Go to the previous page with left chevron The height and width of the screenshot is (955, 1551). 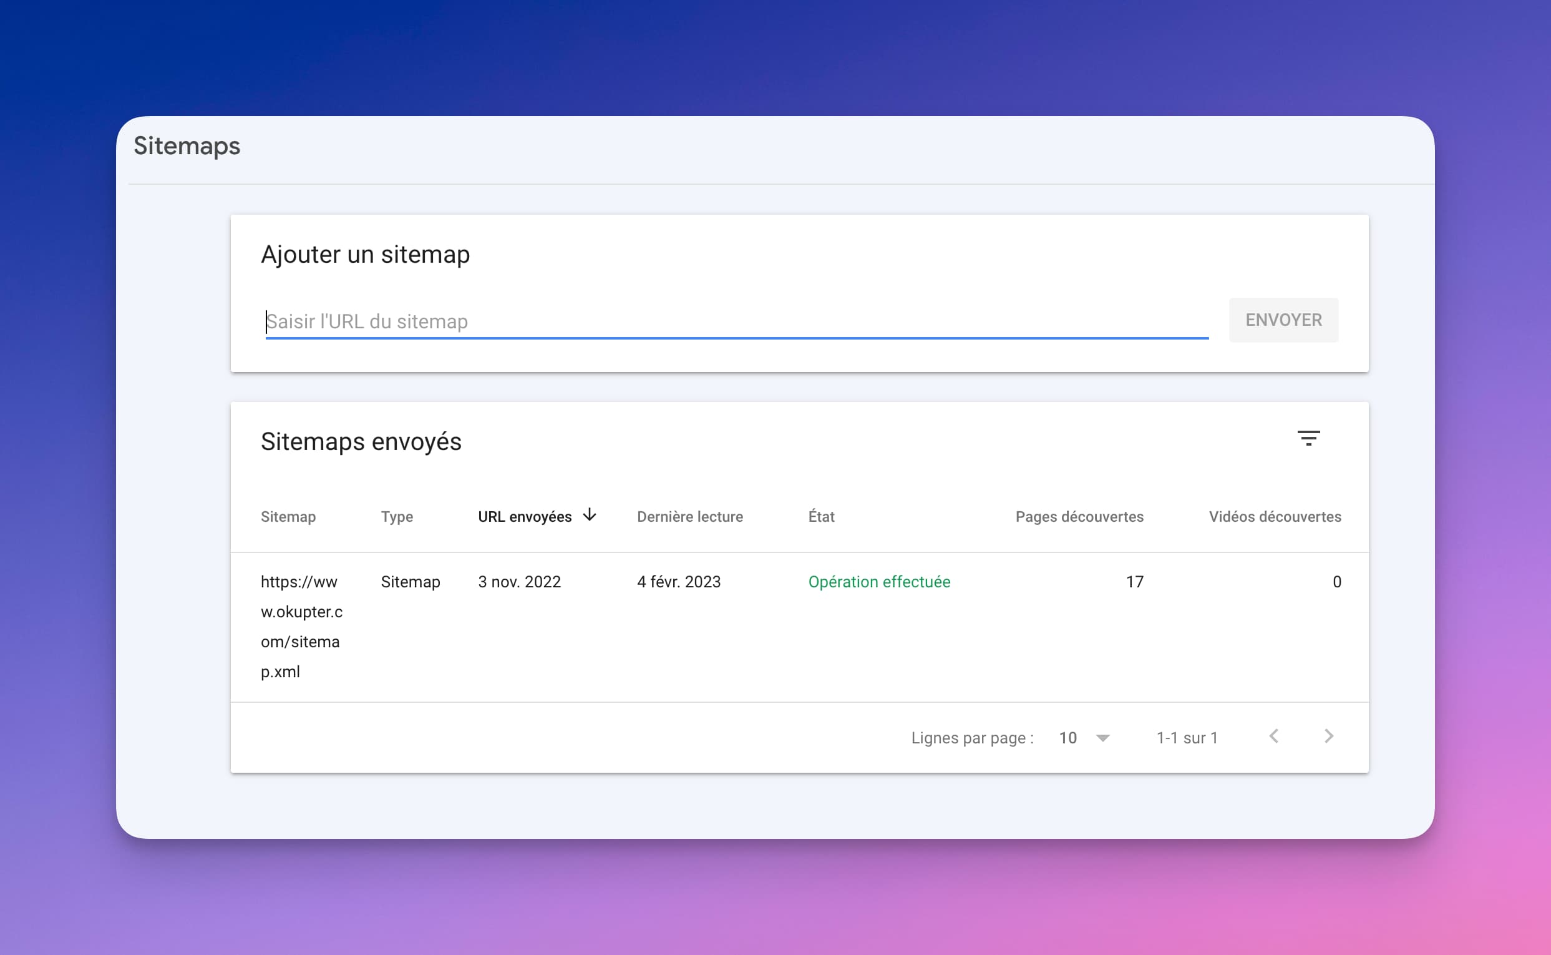tap(1274, 737)
